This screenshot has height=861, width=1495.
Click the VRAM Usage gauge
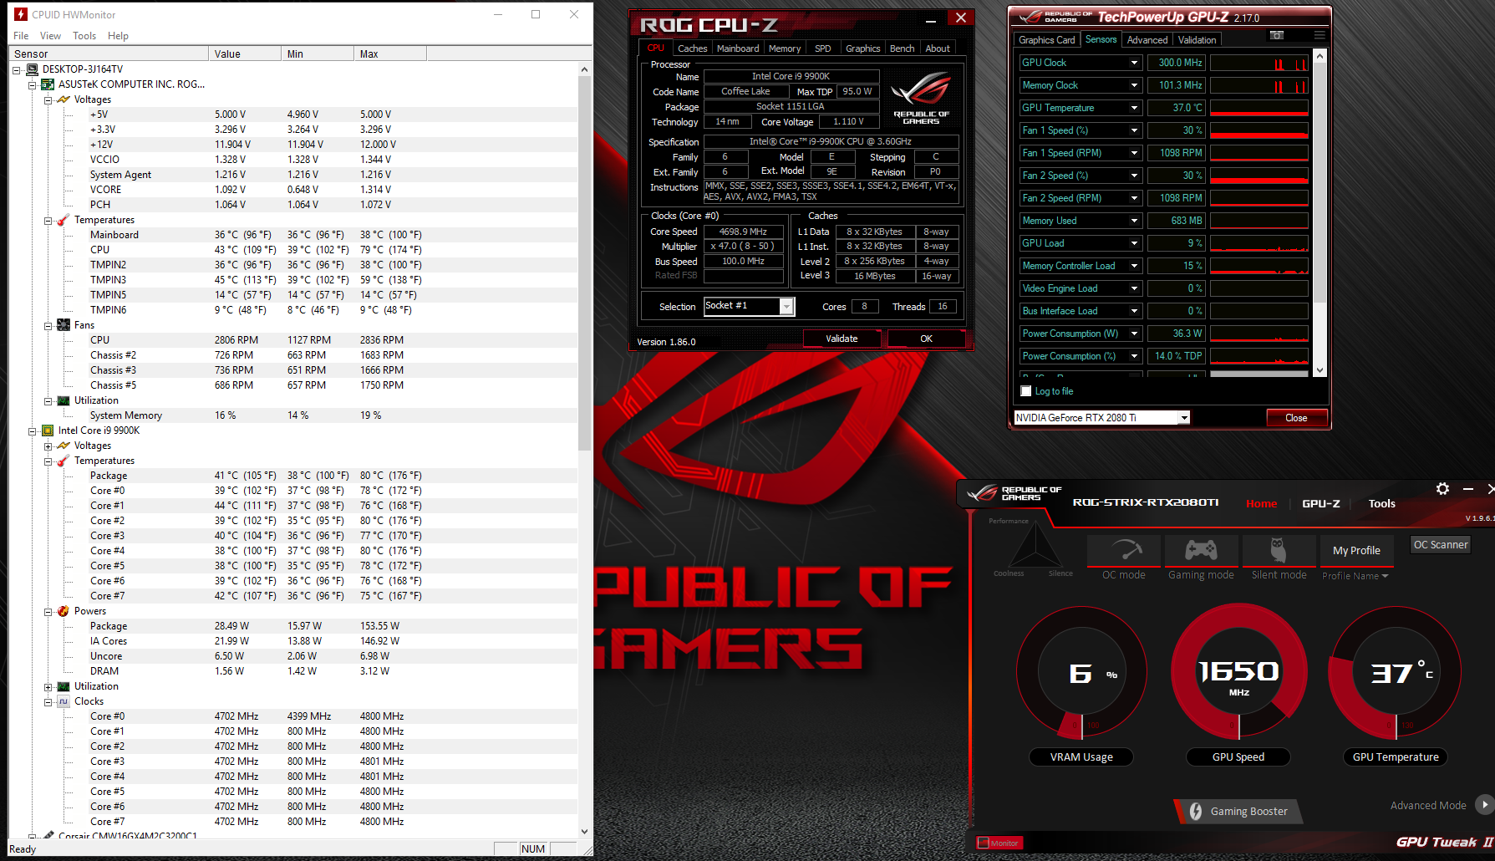tap(1081, 673)
